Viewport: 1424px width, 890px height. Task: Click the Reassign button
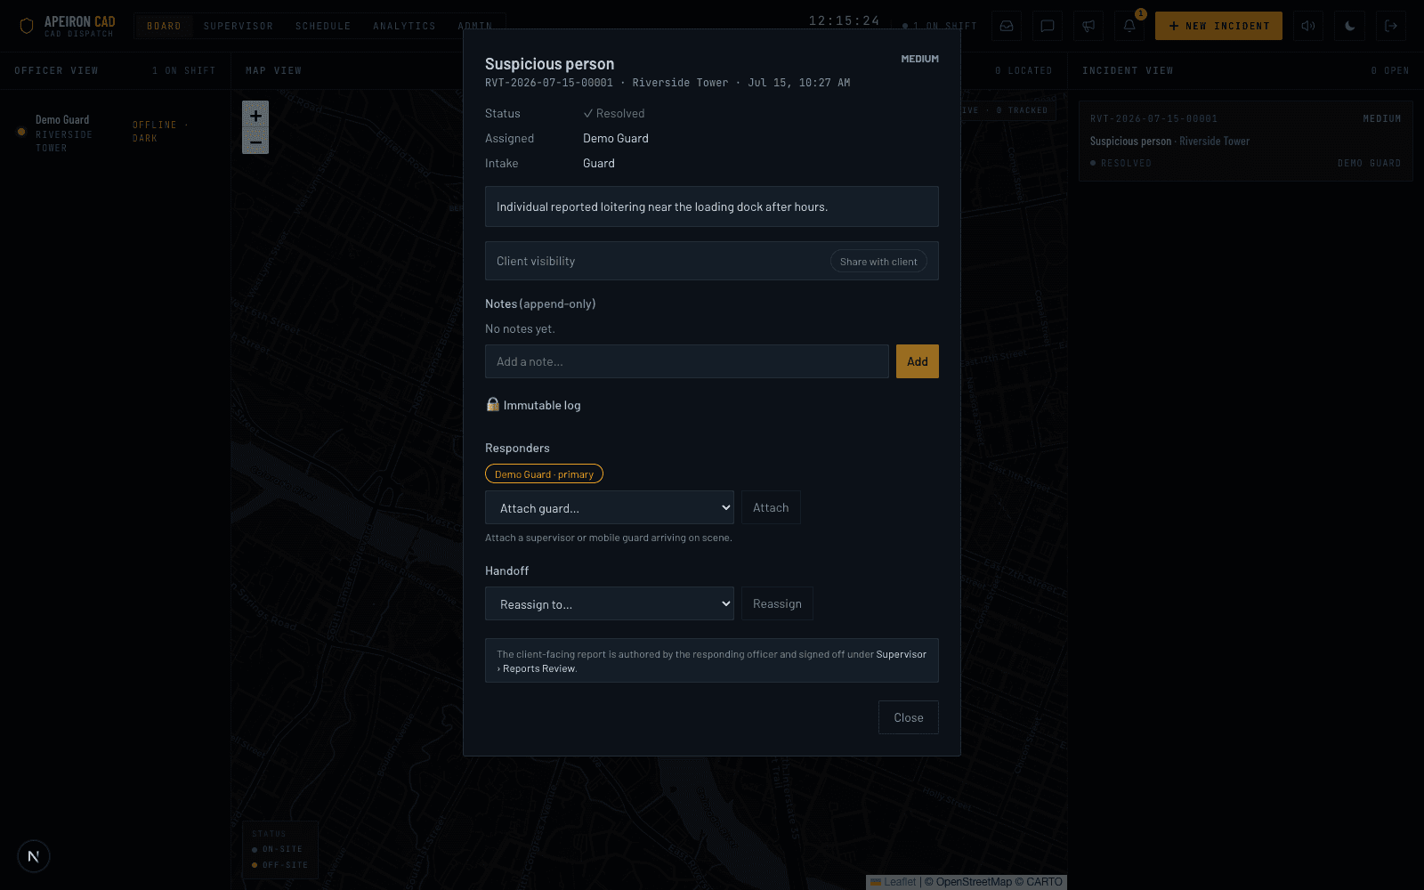pos(777,603)
